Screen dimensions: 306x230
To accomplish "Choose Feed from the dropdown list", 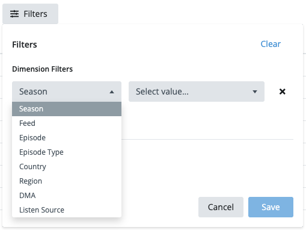I will (67, 123).
